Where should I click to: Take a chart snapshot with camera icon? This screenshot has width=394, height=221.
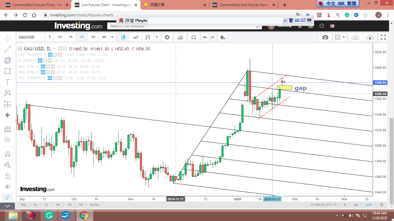(x=325, y=37)
